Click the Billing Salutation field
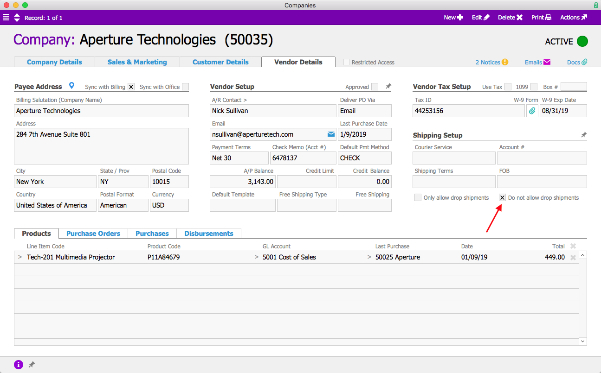Viewport: 601px width, 373px height. pos(102,111)
